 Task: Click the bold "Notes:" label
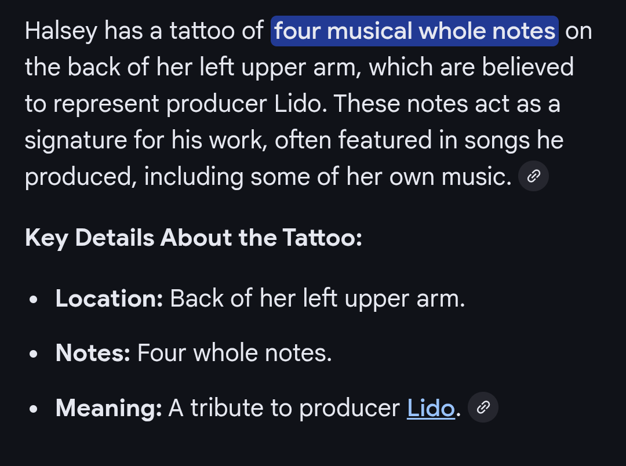pos(93,353)
